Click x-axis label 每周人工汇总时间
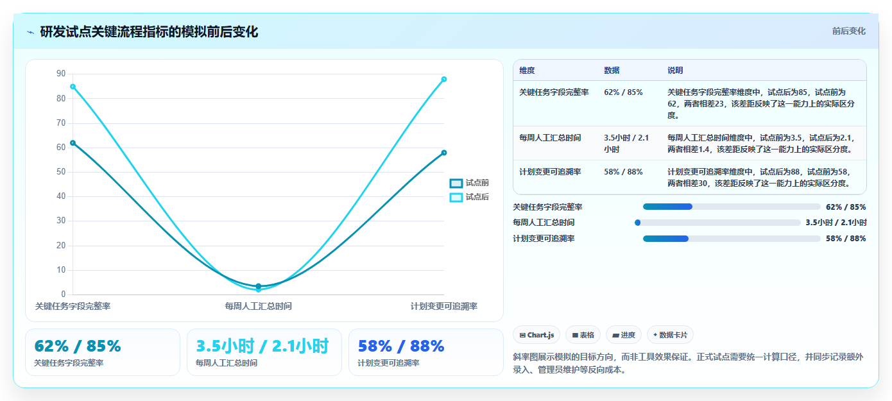This screenshot has height=401, width=892. tap(258, 307)
